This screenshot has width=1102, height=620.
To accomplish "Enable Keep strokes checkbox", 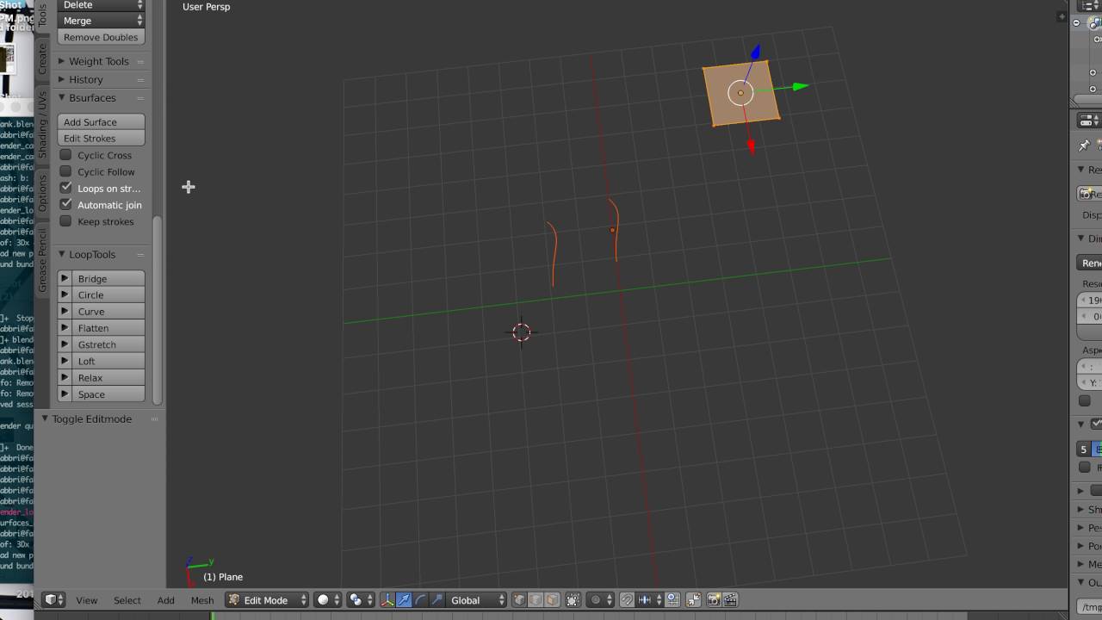I will coord(65,221).
